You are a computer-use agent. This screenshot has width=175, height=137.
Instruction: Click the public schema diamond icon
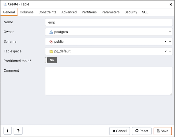click(51, 42)
